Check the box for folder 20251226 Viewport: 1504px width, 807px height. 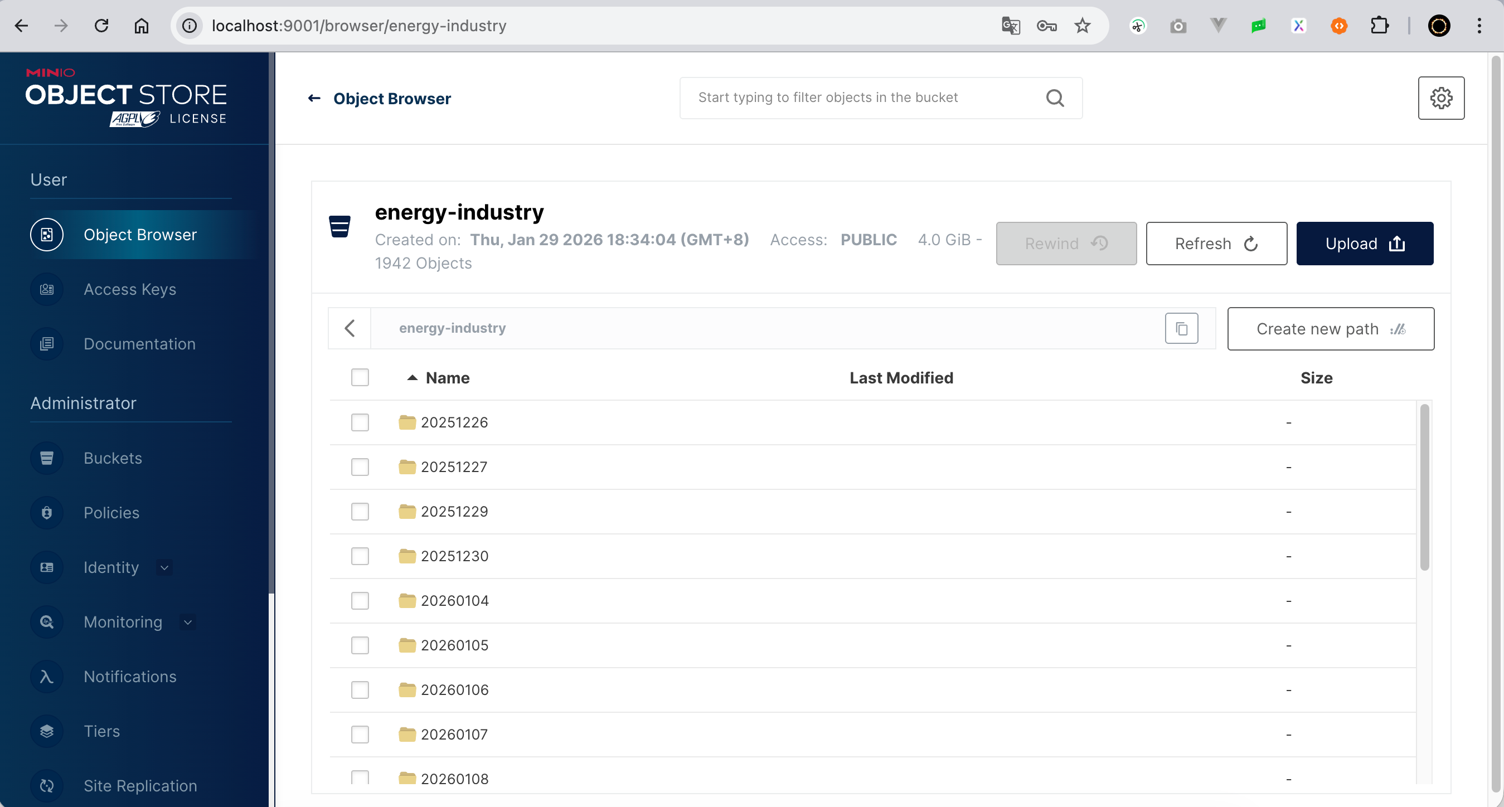(x=360, y=422)
